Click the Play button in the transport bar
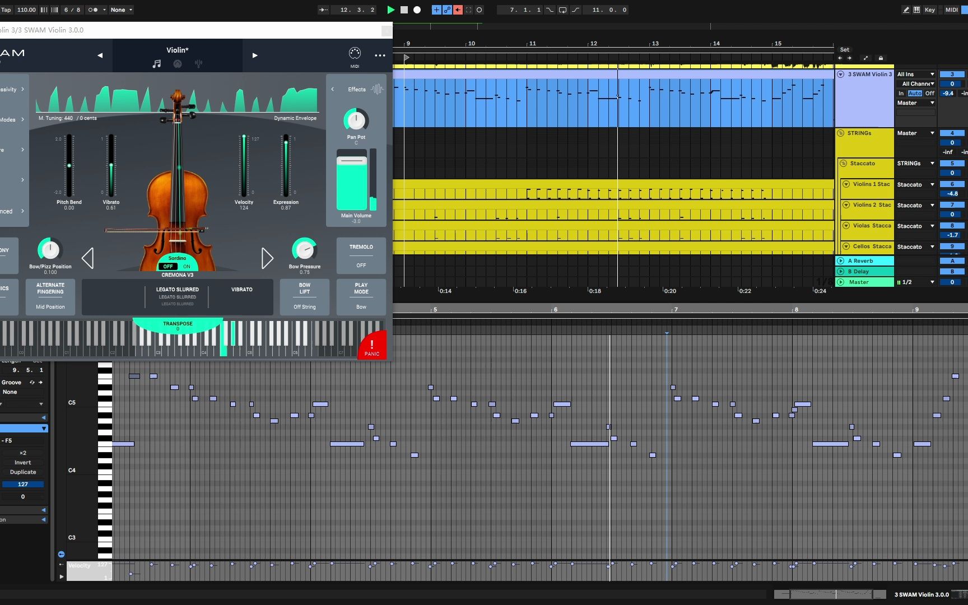The image size is (968, 605). [x=390, y=10]
